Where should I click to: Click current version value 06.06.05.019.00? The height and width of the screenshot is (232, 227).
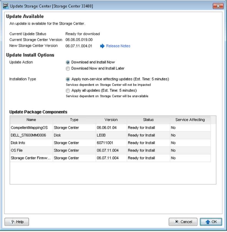(x=79, y=40)
